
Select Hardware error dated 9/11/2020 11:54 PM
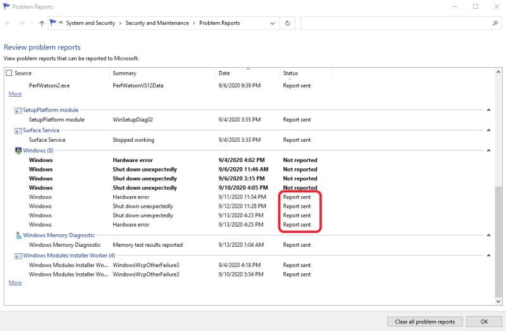tap(170, 197)
